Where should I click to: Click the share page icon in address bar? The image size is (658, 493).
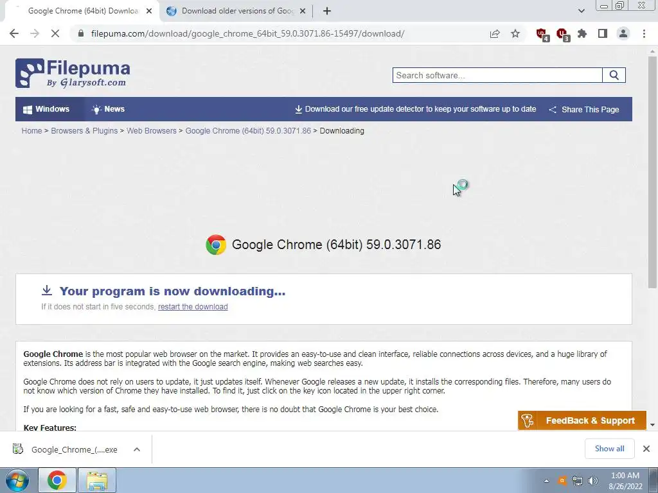coord(495,33)
